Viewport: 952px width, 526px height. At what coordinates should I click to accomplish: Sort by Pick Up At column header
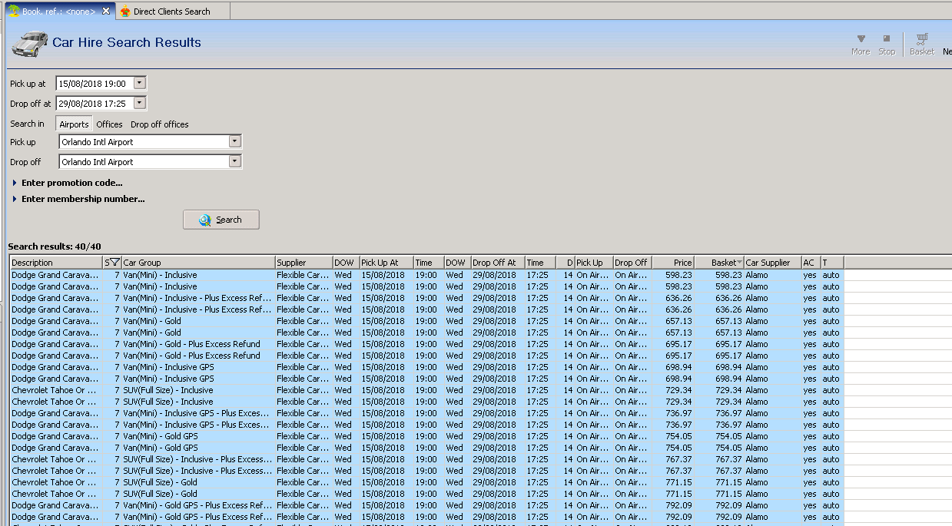pyautogui.click(x=386, y=263)
